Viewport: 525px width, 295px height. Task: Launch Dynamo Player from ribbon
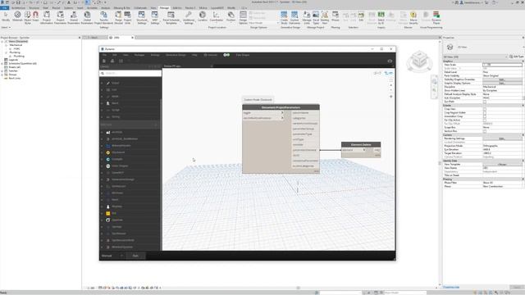436,17
